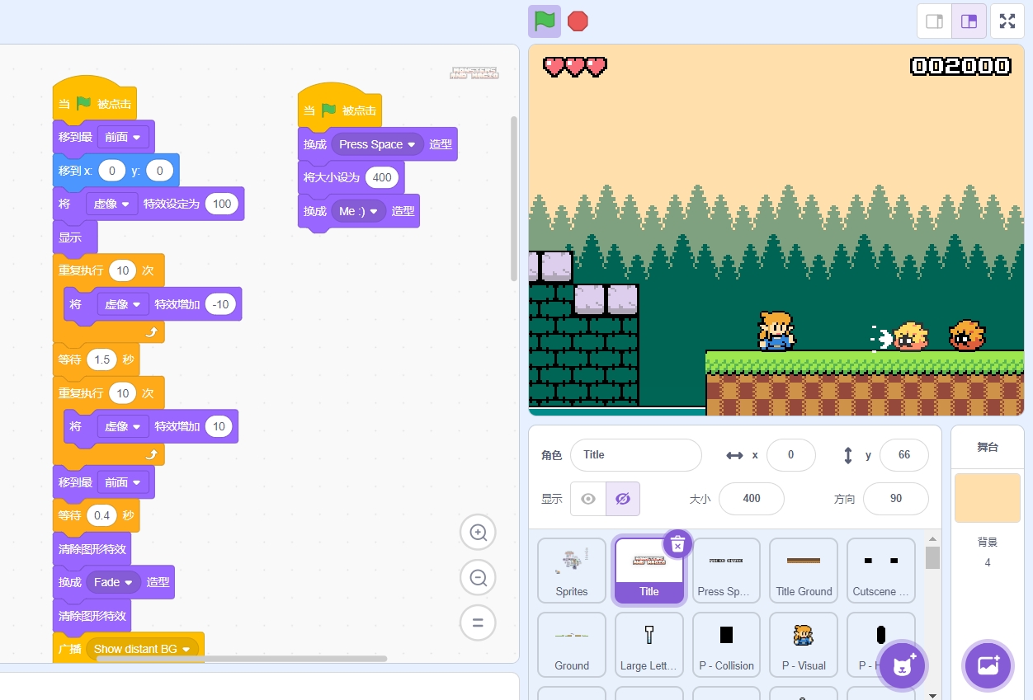The width and height of the screenshot is (1033, 700).
Task: Click the sprite list scroll down arrow
Action: point(932,695)
